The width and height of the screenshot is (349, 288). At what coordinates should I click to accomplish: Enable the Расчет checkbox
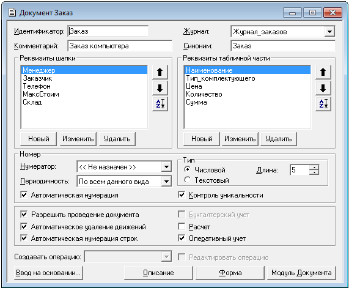[x=182, y=226]
